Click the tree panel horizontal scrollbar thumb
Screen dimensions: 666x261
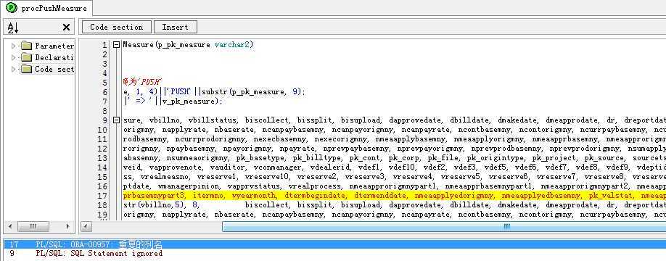[33, 226]
